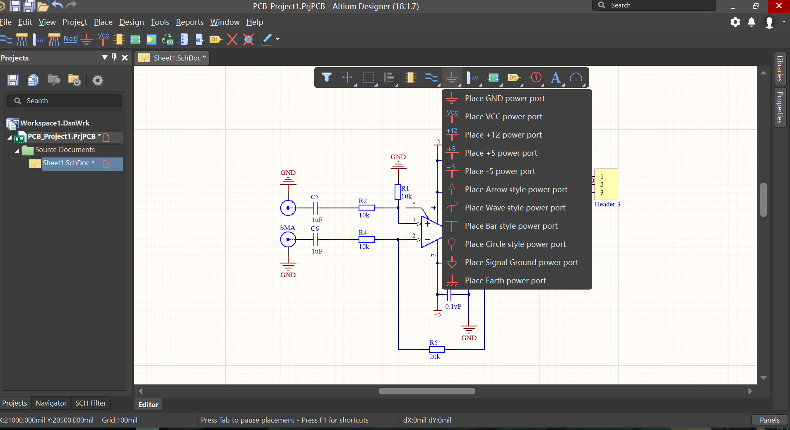Select the Place Port D1 icon in main toolbar
This screenshot has height=430, width=790.
pos(216,40)
